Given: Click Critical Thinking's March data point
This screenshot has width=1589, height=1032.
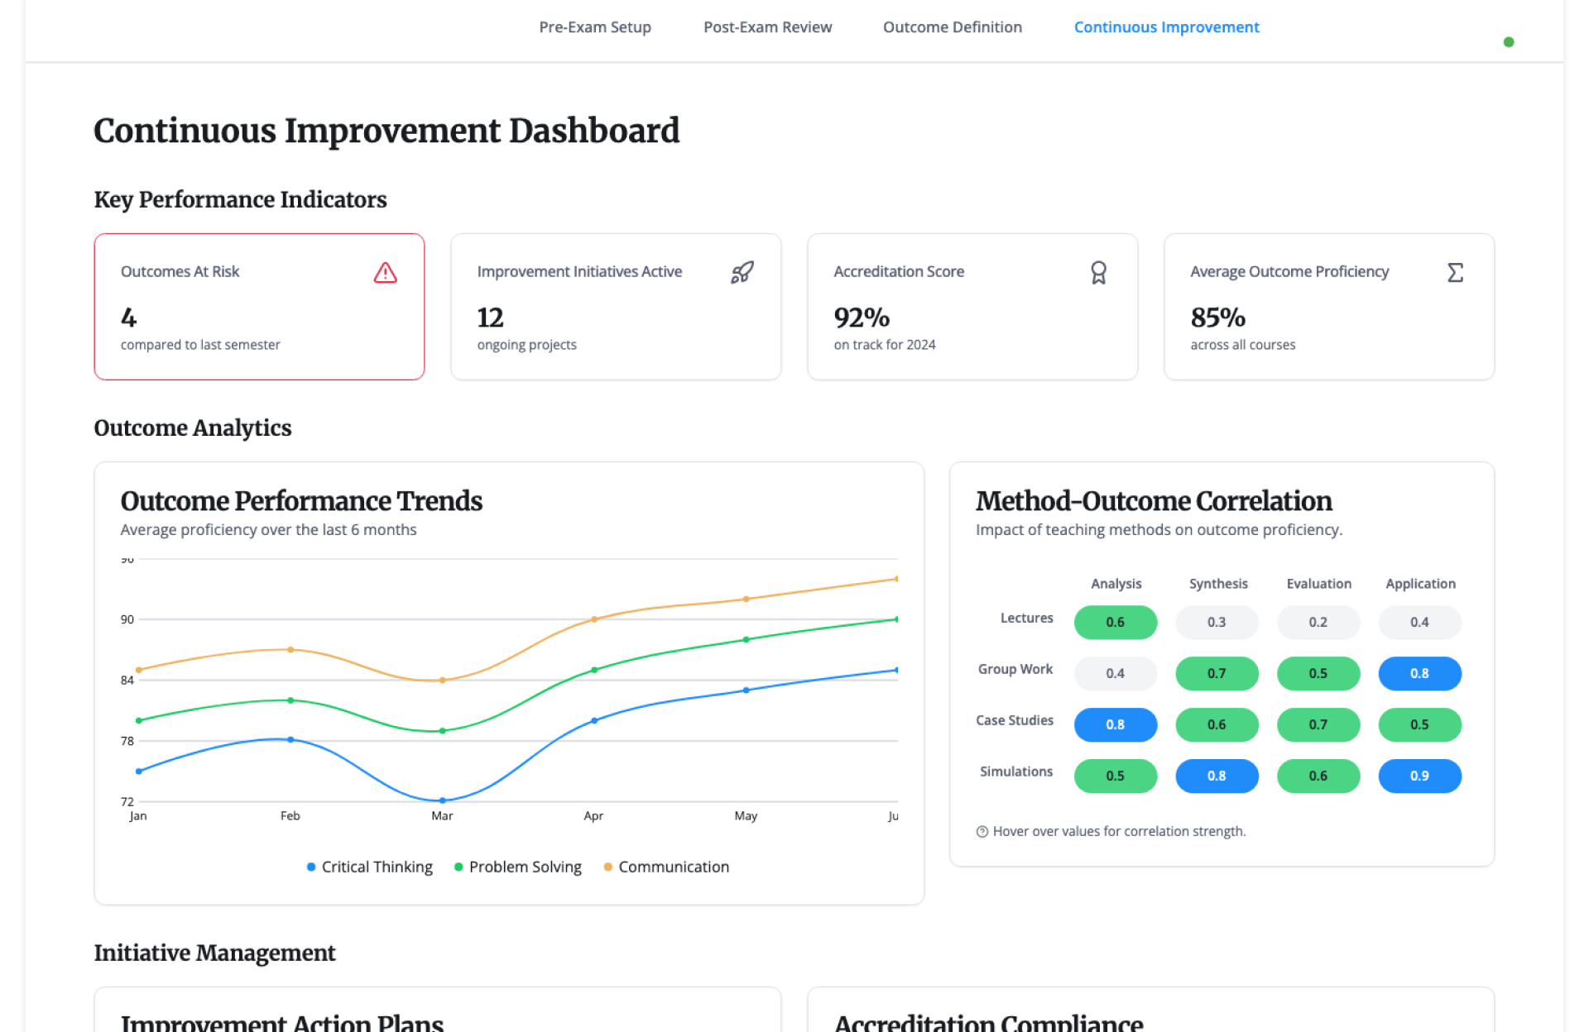Looking at the screenshot, I should (442, 800).
